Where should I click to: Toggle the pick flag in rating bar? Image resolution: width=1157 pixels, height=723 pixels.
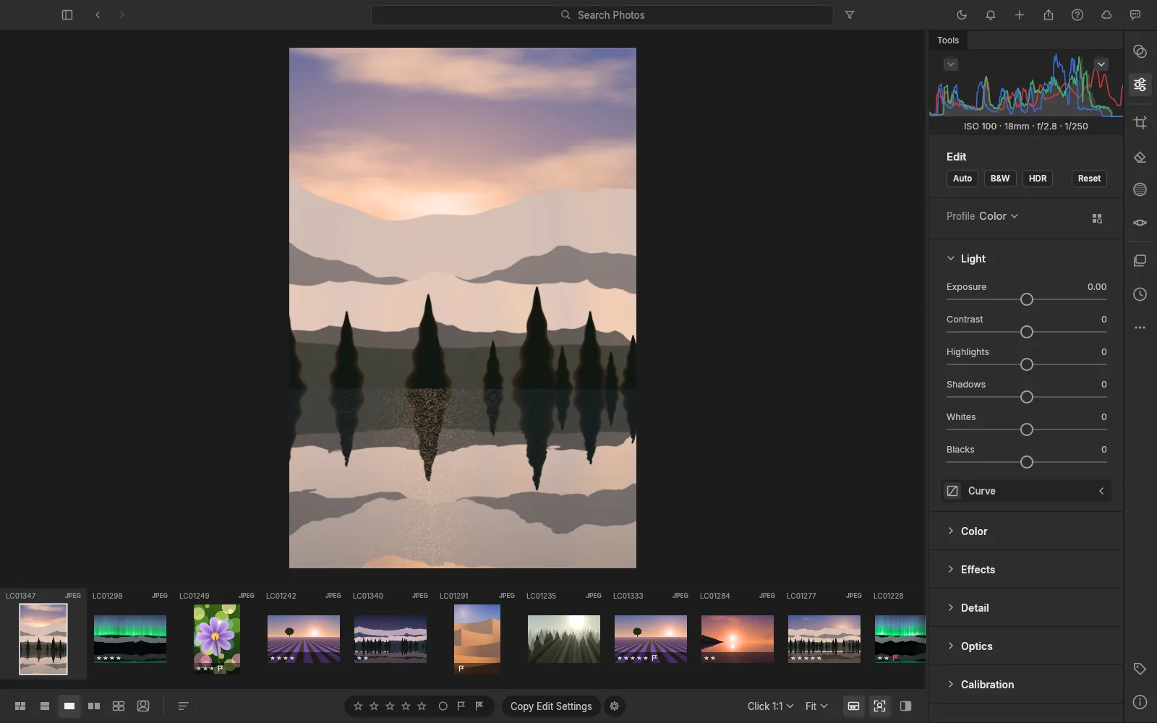(x=461, y=706)
